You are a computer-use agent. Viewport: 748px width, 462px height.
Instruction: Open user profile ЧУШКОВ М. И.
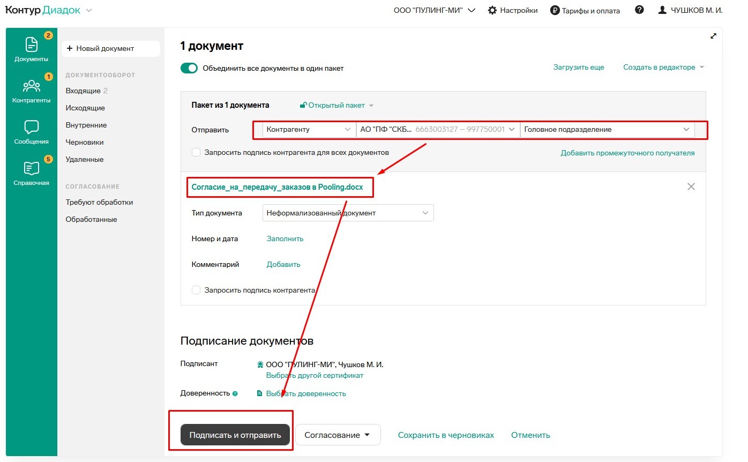pos(690,10)
